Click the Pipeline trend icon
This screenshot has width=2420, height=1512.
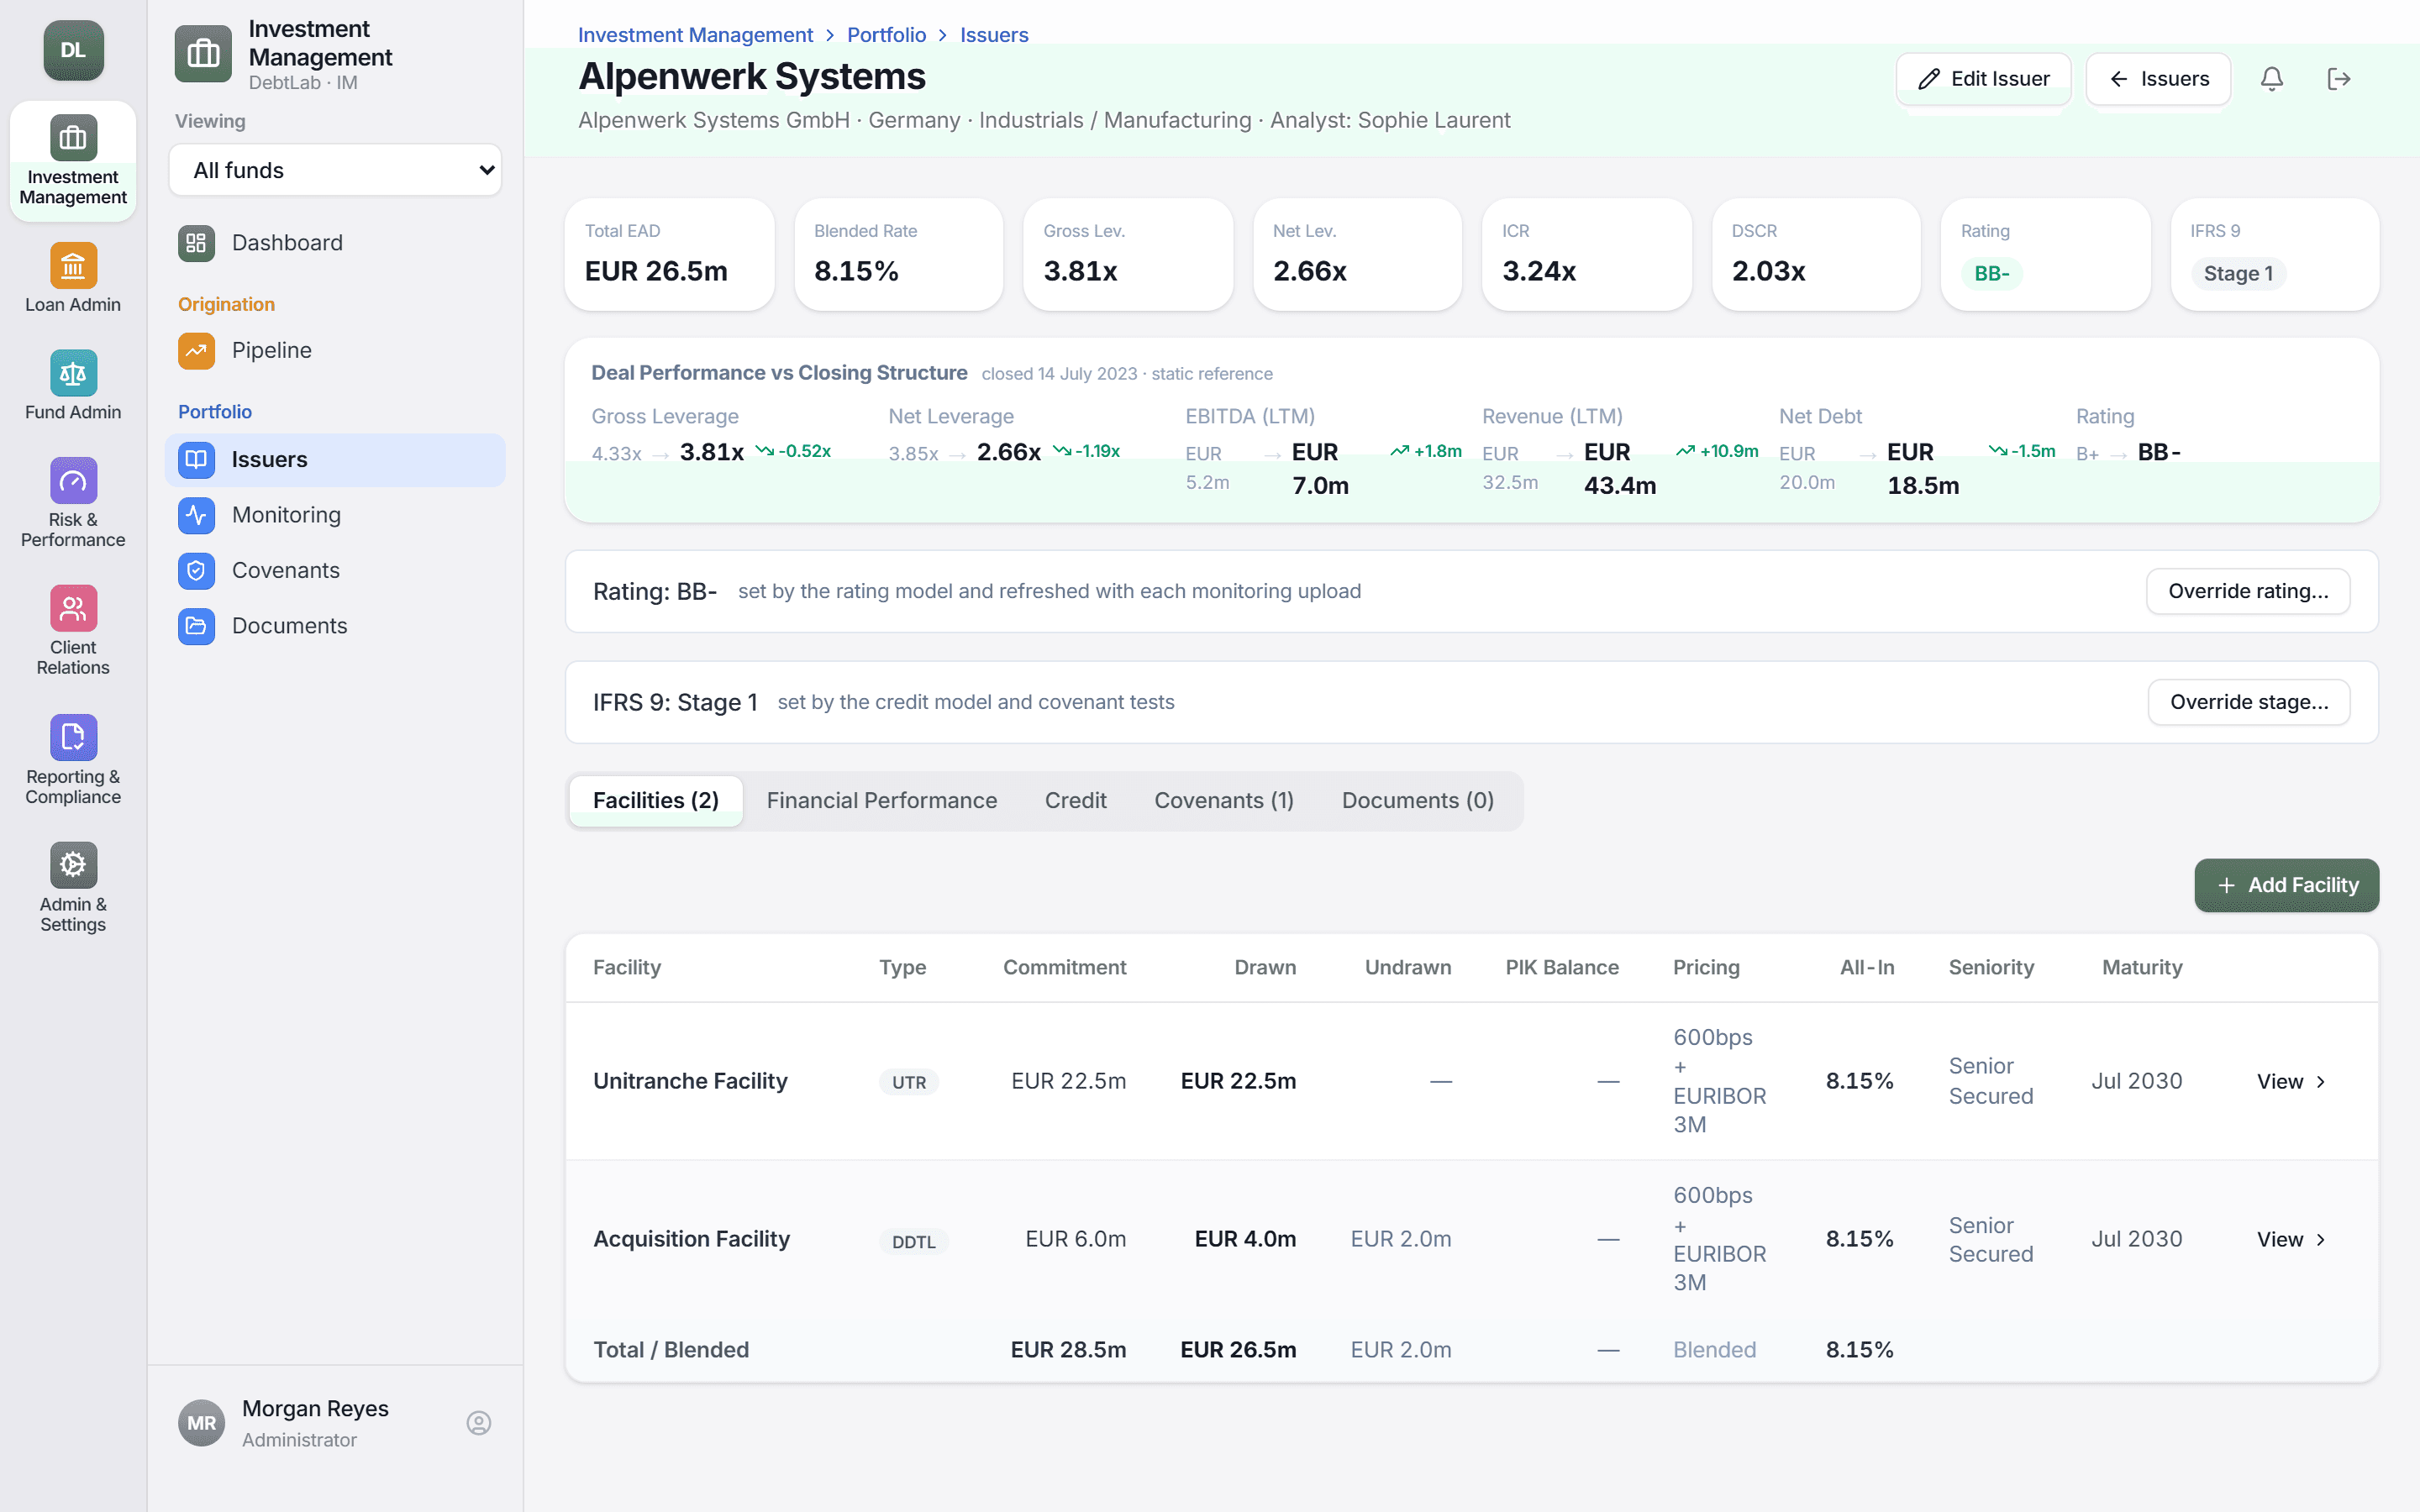(196, 350)
